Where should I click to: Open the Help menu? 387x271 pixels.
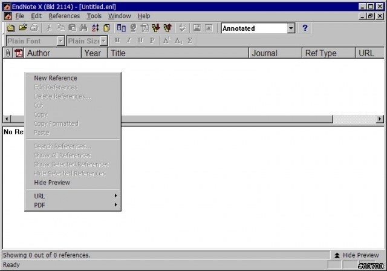[x=144, y=16]
